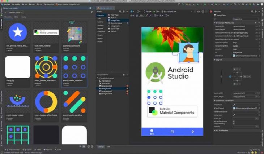Open dropdown for layout_width declared attribute
The width and height of the screenshot is (264, 154).
(257, 26)
